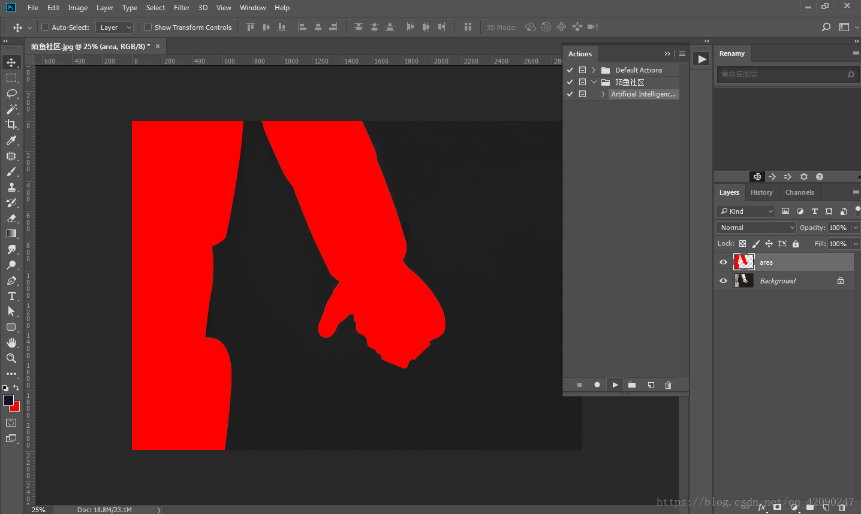Toggle lock all for layer
The image size is (861, 514).
796,244
